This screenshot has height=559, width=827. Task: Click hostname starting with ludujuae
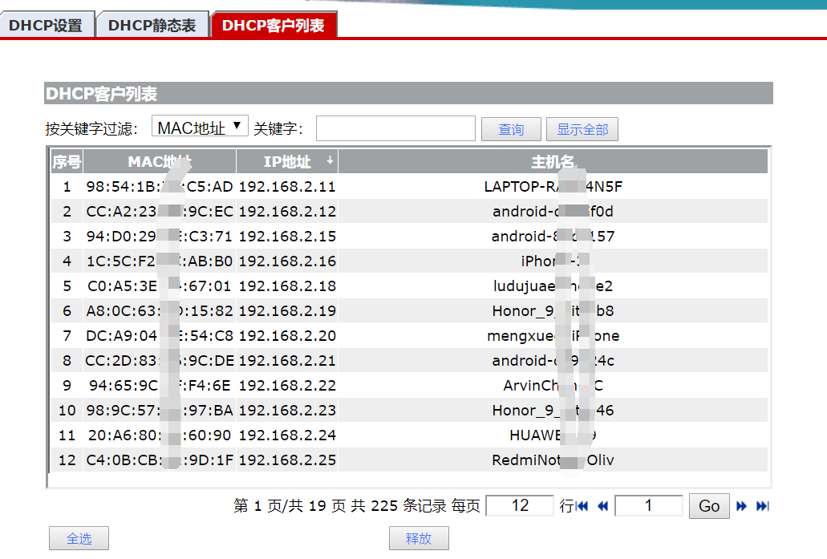click(x=553, y=286)
